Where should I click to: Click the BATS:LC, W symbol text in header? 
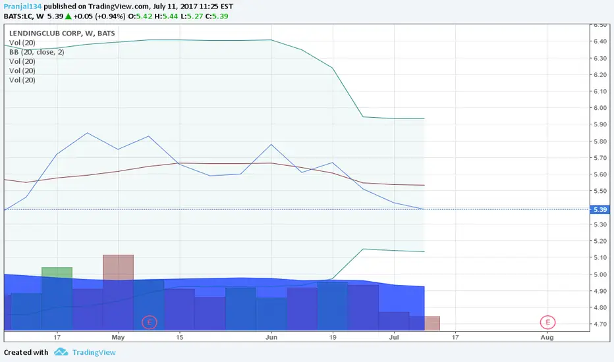(x=24, y=16)
